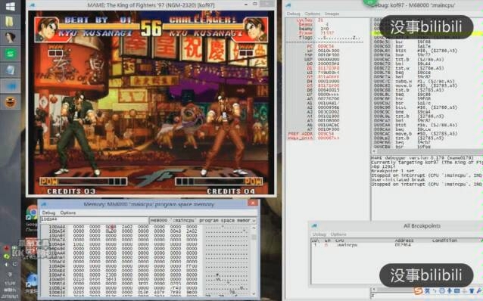Click the volume speaker tray icon

[7, 264]
